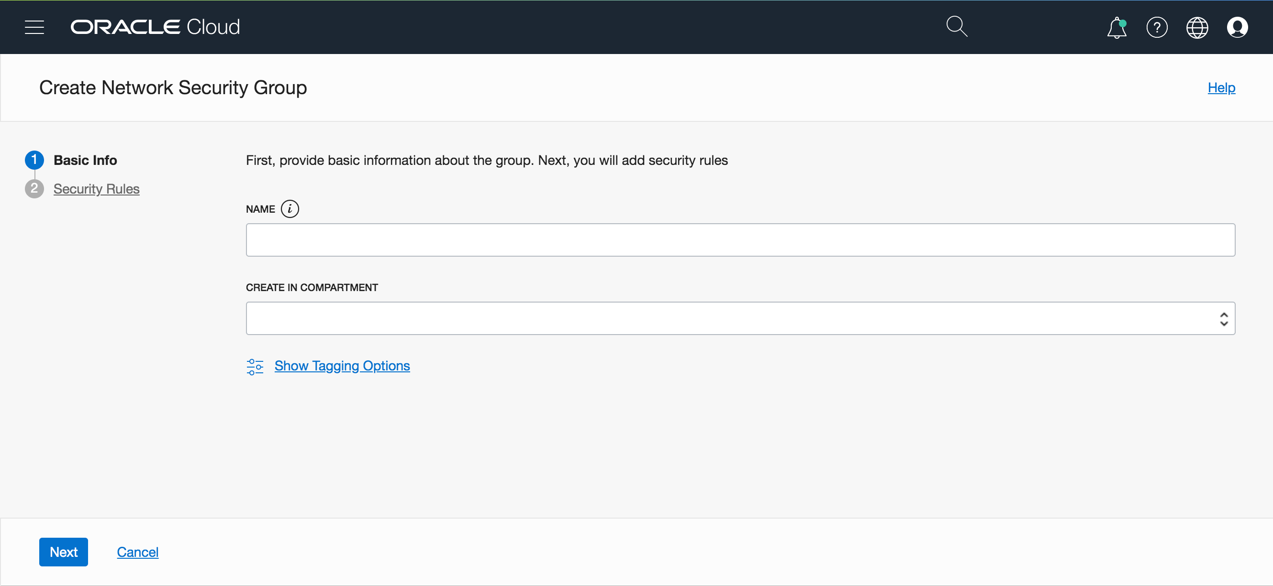Click the help question mark icon
1273x586 pixels.
1156,28
